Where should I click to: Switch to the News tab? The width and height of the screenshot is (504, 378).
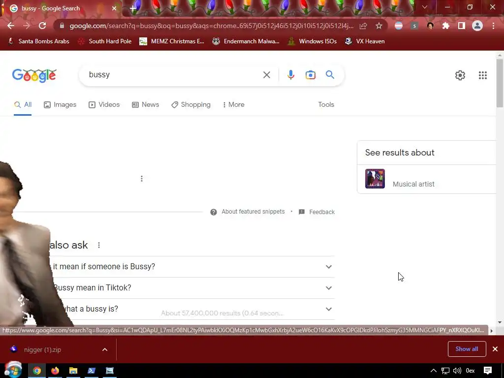146,105
